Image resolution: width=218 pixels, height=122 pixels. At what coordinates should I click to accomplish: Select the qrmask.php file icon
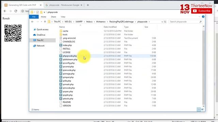[61, 84]
